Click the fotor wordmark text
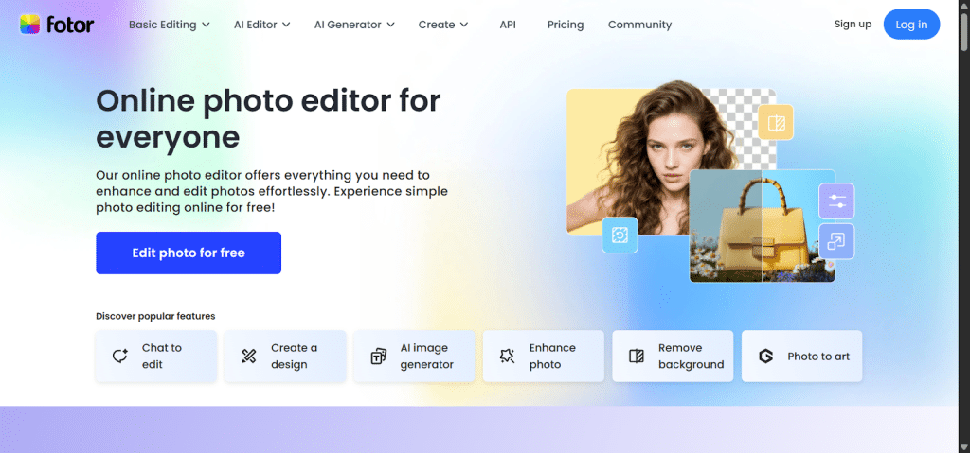 70,25
